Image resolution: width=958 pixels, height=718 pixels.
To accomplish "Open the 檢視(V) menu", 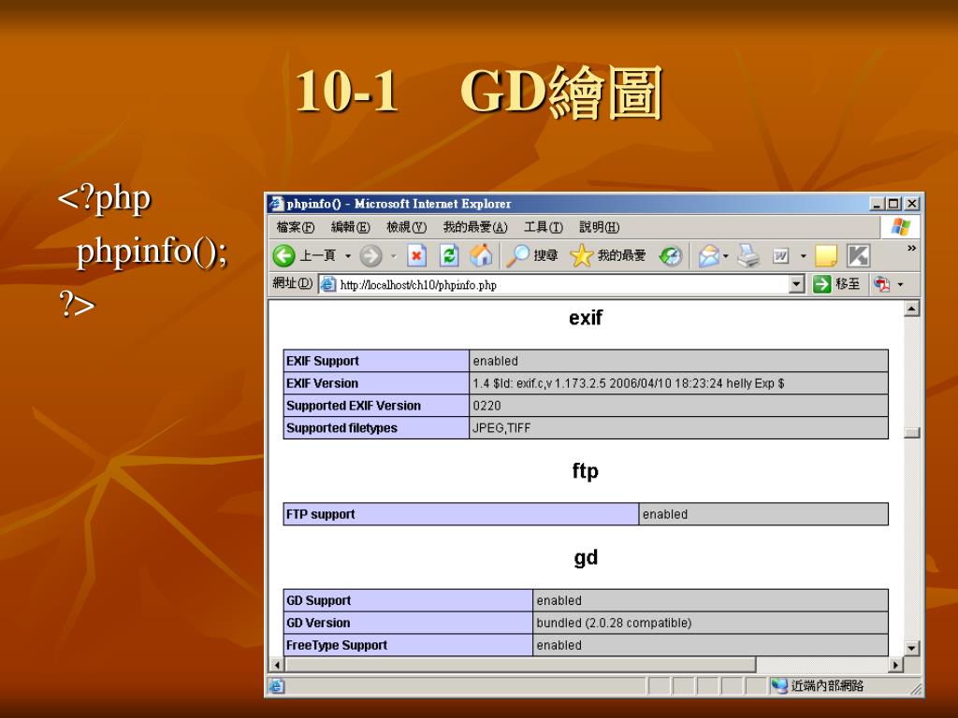I will [406, 227].
